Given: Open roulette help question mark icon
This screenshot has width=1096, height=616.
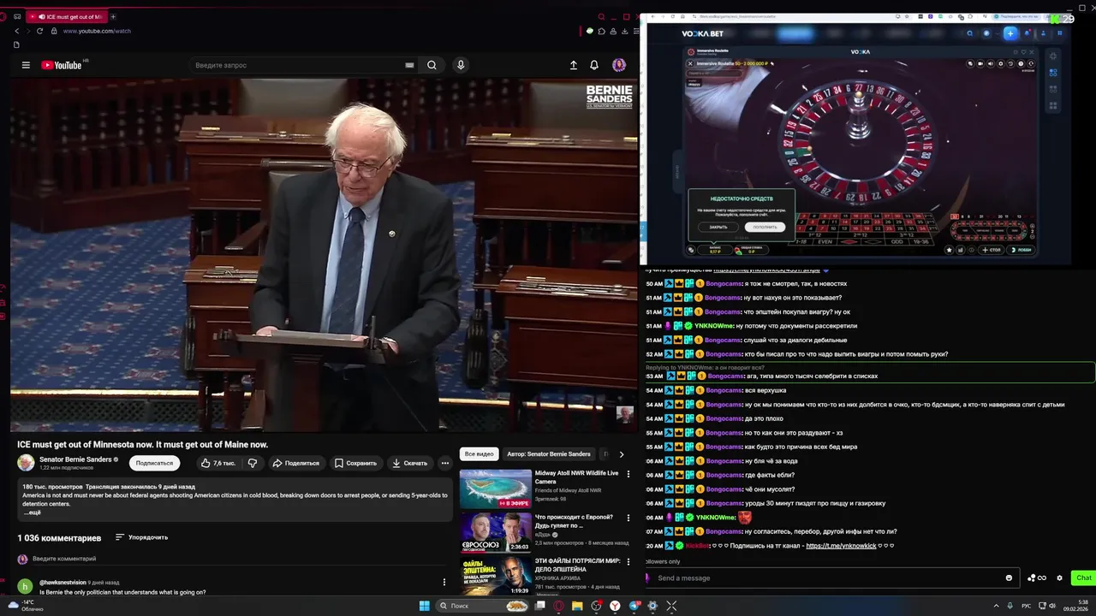Looking at the screenshot, I should click(x=1022, y=63).
